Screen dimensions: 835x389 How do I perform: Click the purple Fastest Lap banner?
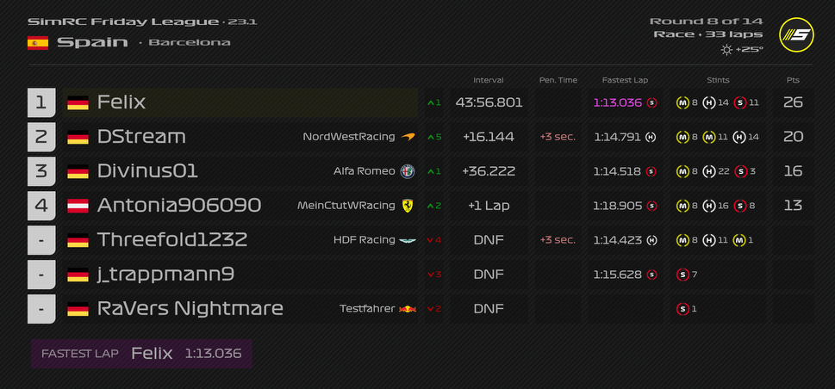pos(141,354)
